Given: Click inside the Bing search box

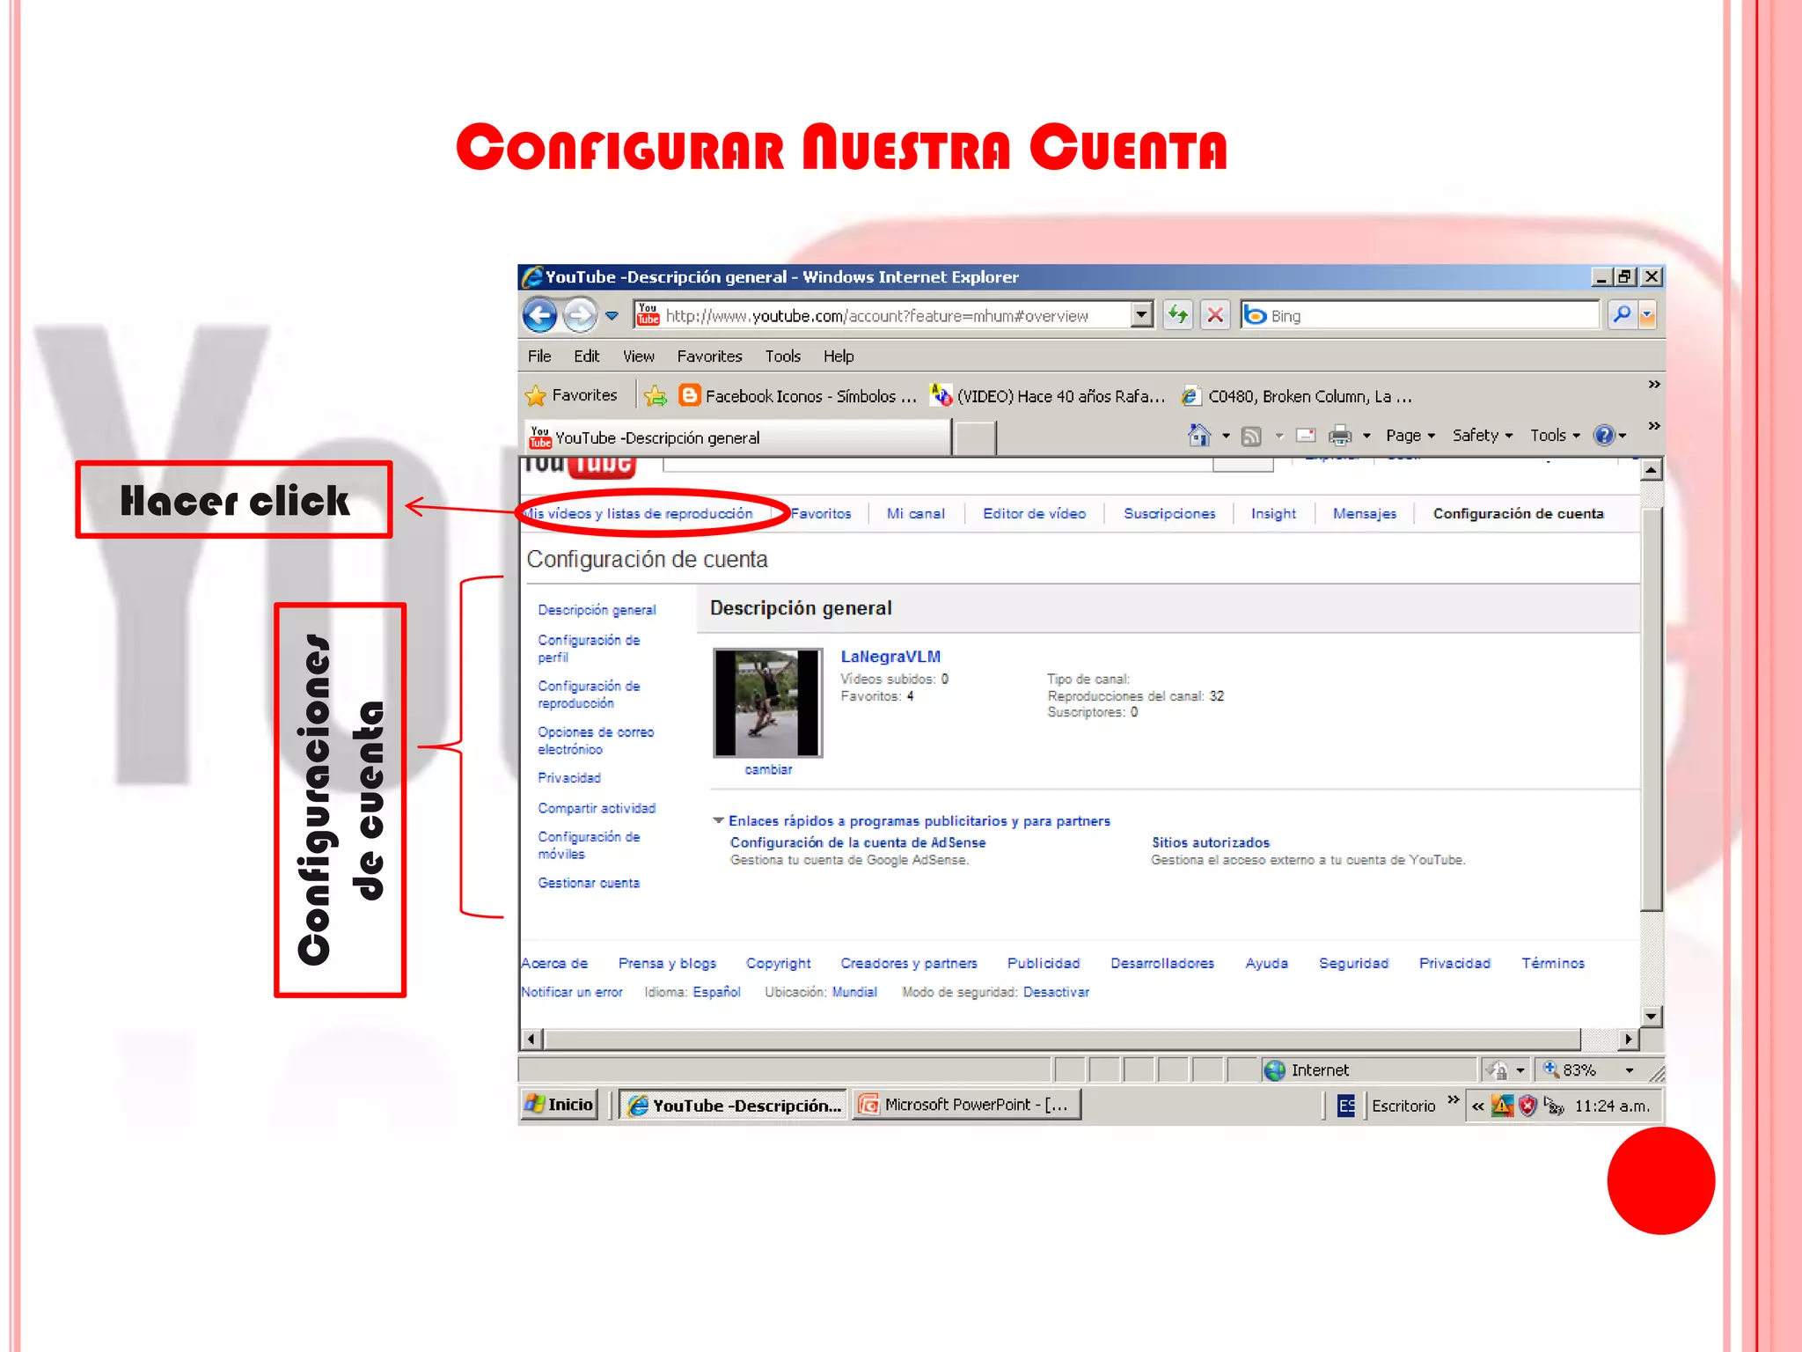Looking at the screenshot, I should click(x=1419, y=315).
